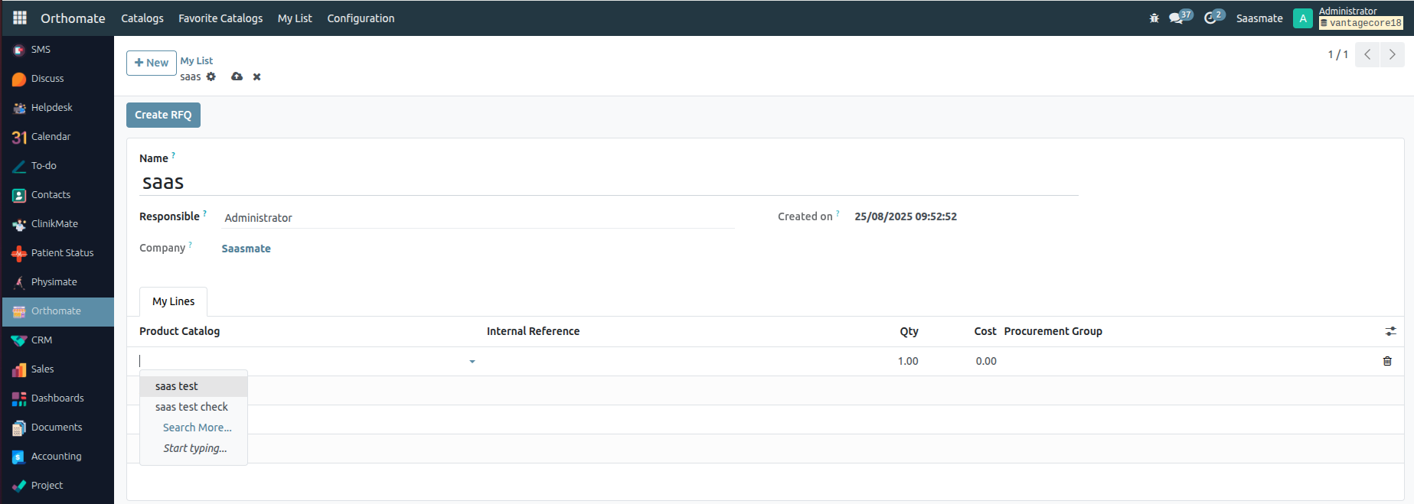Go to next record arrow
This screenshot has height=504, width=1414.
1392,54
